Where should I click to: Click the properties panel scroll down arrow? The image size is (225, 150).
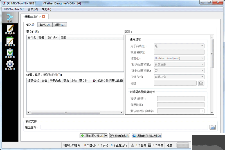[212, 113]
